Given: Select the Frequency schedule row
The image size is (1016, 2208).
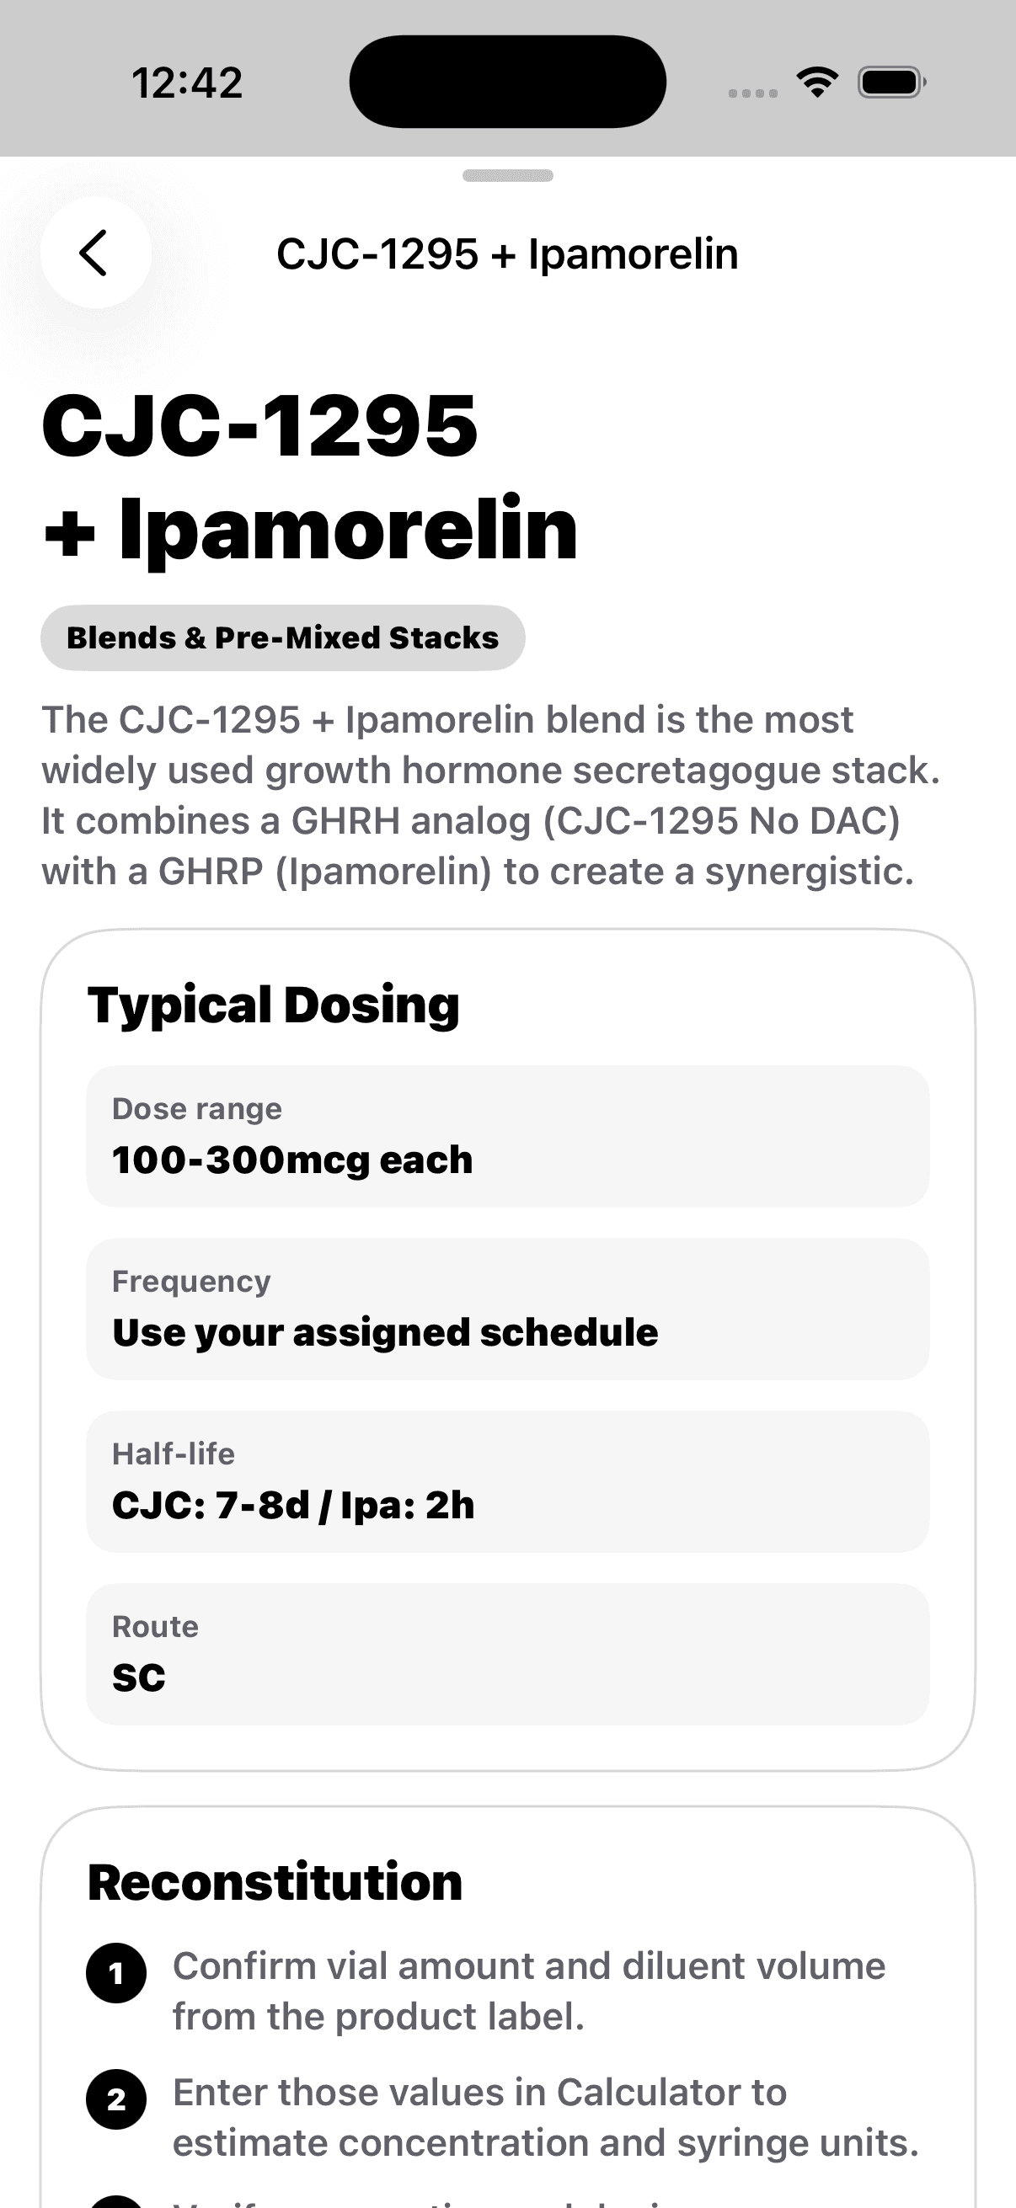Looking at the screenshot, I should tap(507, 1309).
